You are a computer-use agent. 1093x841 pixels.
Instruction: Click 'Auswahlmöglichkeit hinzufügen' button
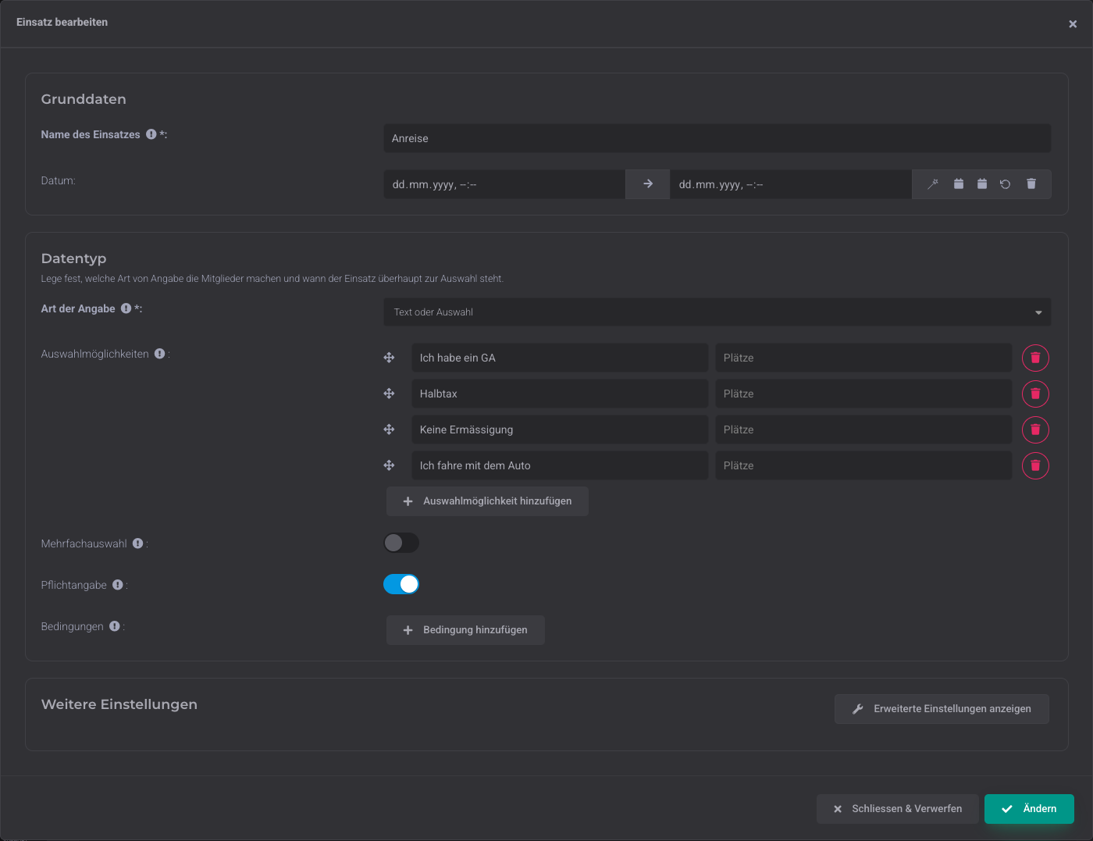click(487, 501)
